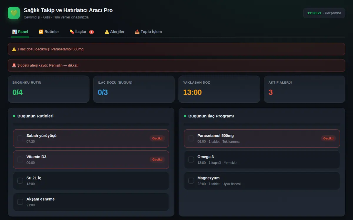Switch to the Panel tab
Screen dimensions: 353x220
[x=20, y=32]
